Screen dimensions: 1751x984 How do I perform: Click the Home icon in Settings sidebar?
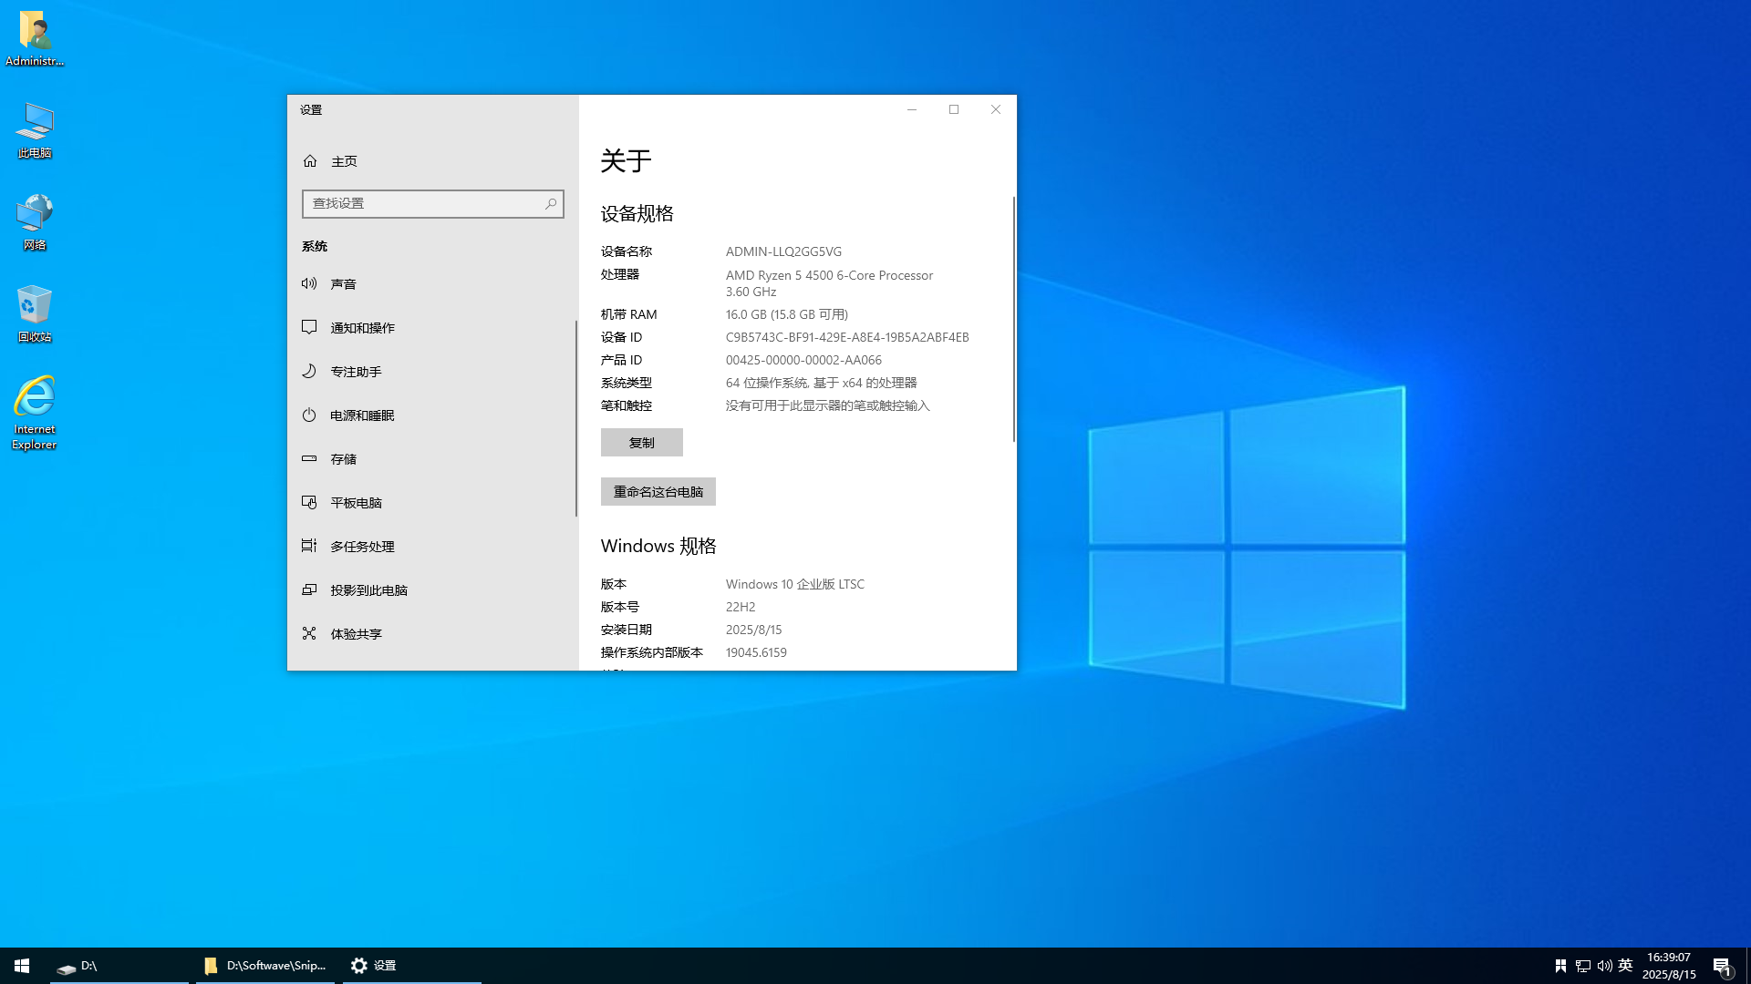pos(311,160)
